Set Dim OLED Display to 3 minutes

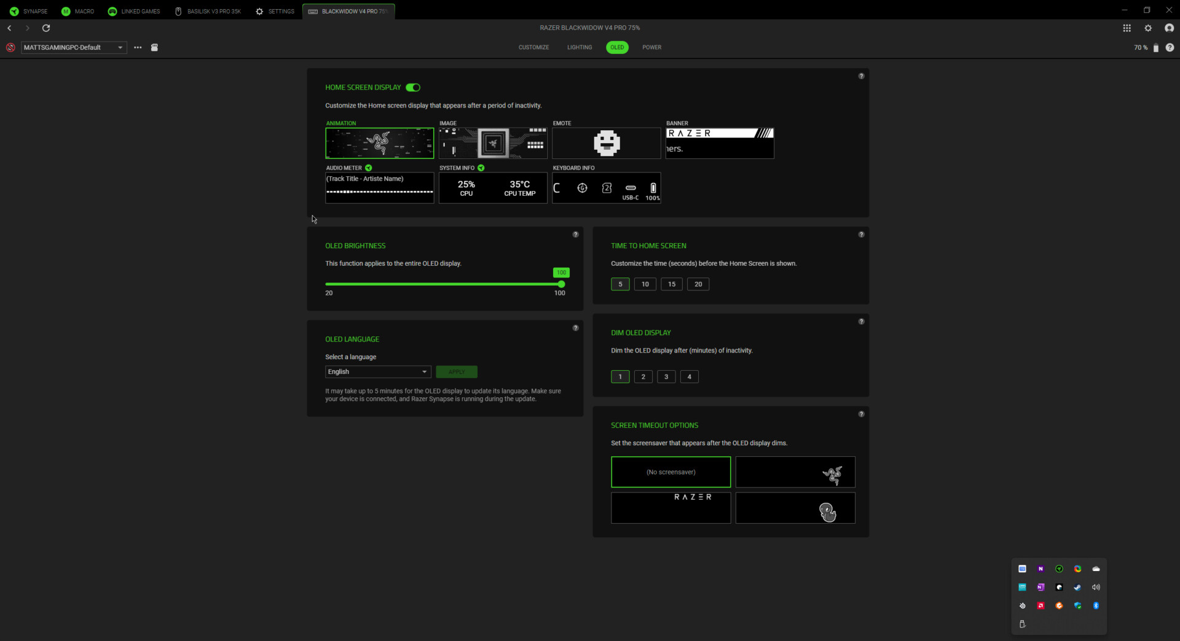(666, 376)
